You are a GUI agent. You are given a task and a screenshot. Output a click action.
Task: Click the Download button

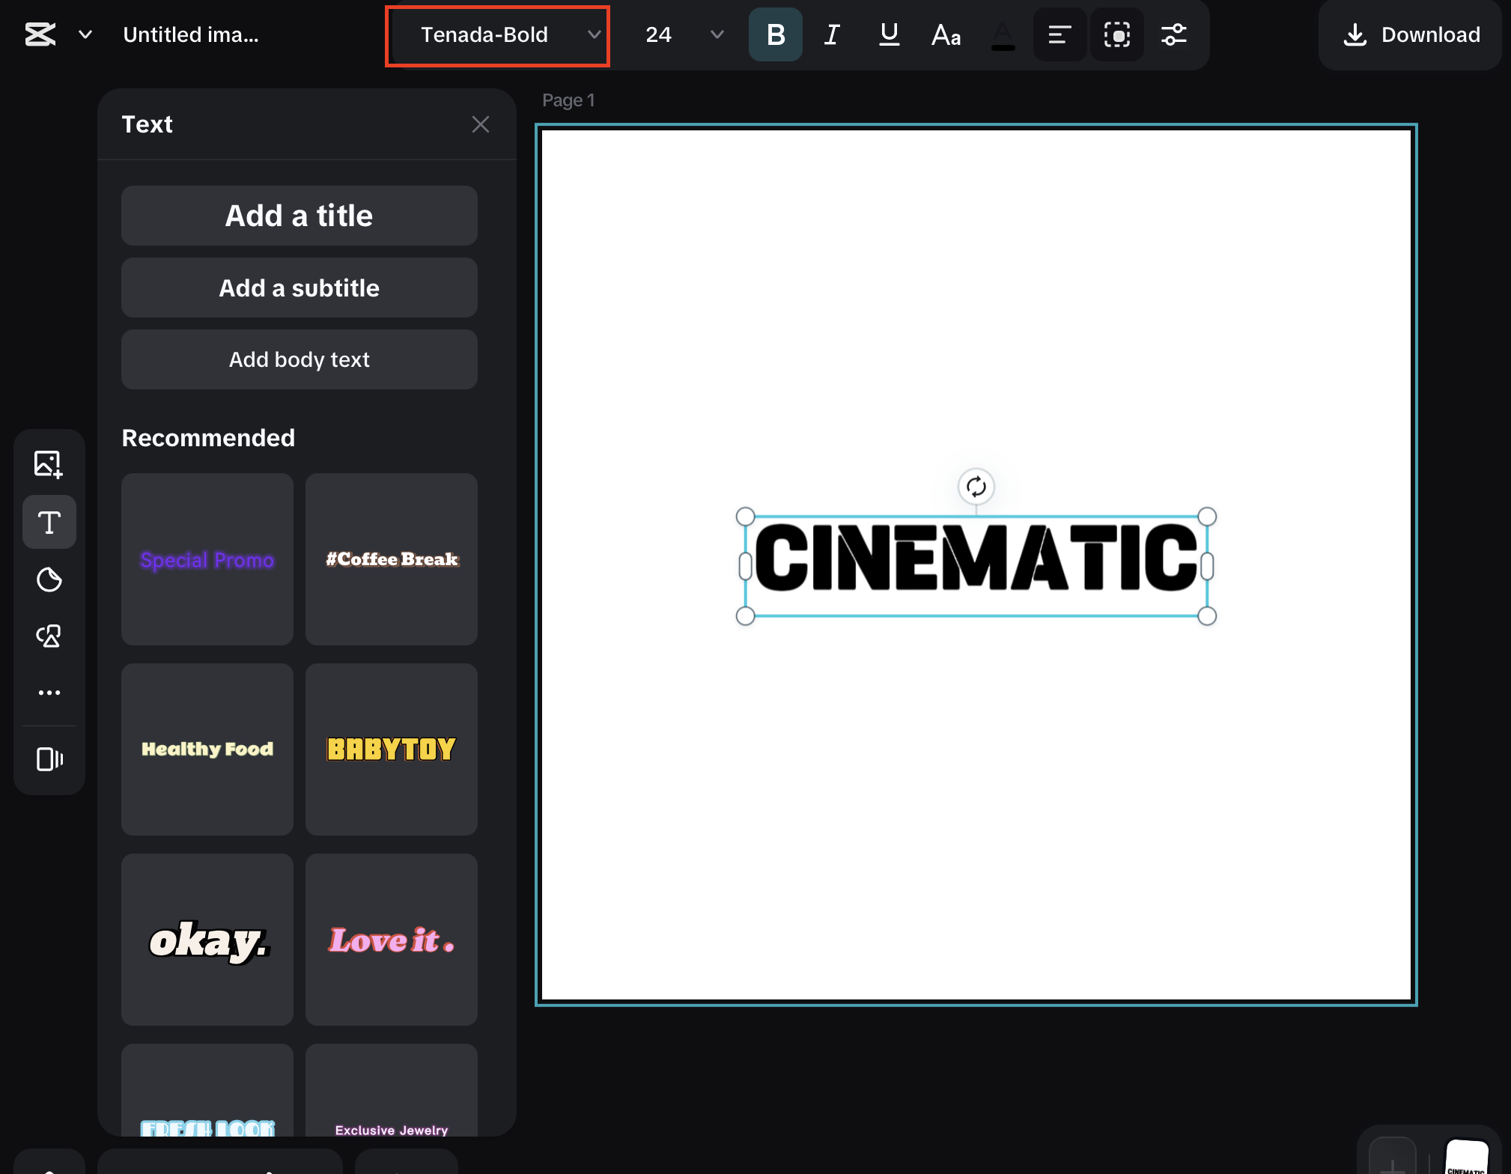(1408, 34)
